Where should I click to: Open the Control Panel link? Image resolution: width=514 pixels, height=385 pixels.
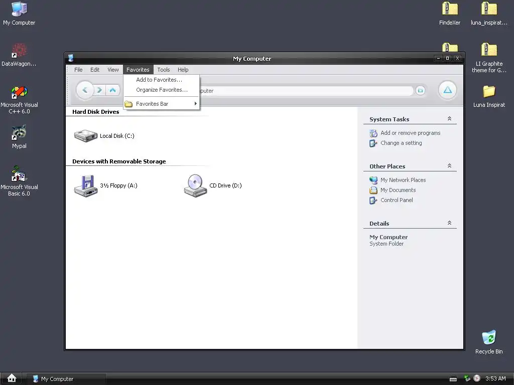point(397,200)
